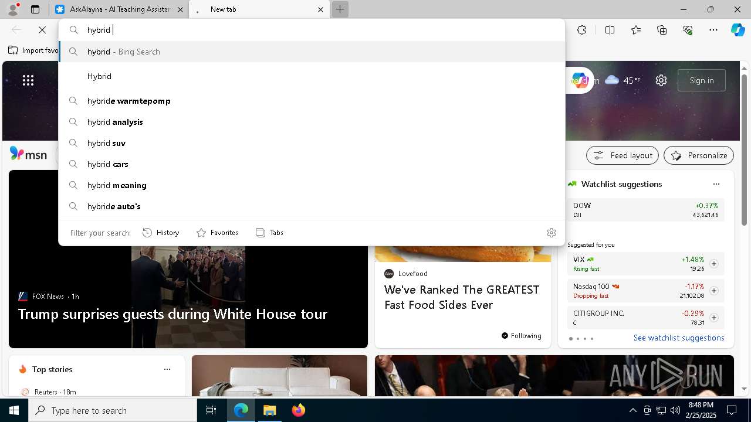This screenshot has height=422, width=751.
Task: Toggle split screen view
Action: pyautogui.click(x=610, y=30)
